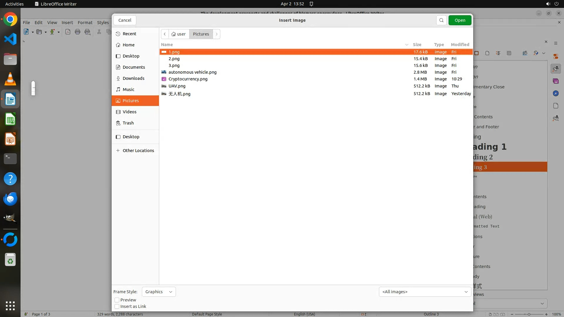Click the search icon in the dialog header
The height and width of the screenshot is (317, 564).
(441, 20)
